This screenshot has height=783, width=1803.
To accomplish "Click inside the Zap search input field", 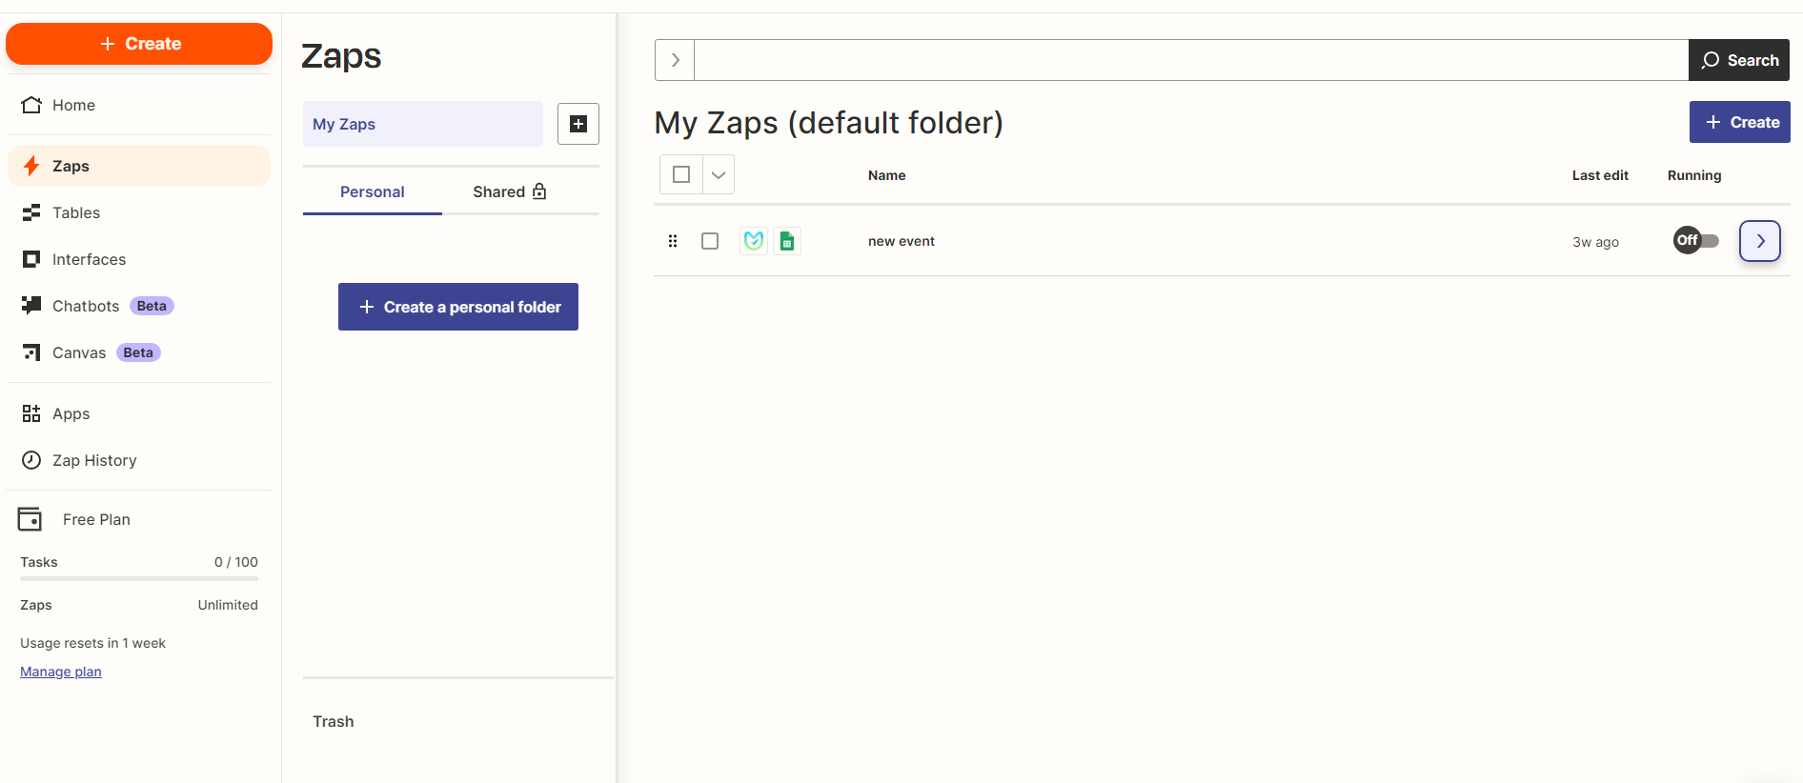I will [1191, 60].
